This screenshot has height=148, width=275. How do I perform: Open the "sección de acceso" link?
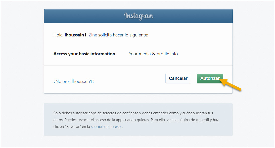click(x=106, y=127)
